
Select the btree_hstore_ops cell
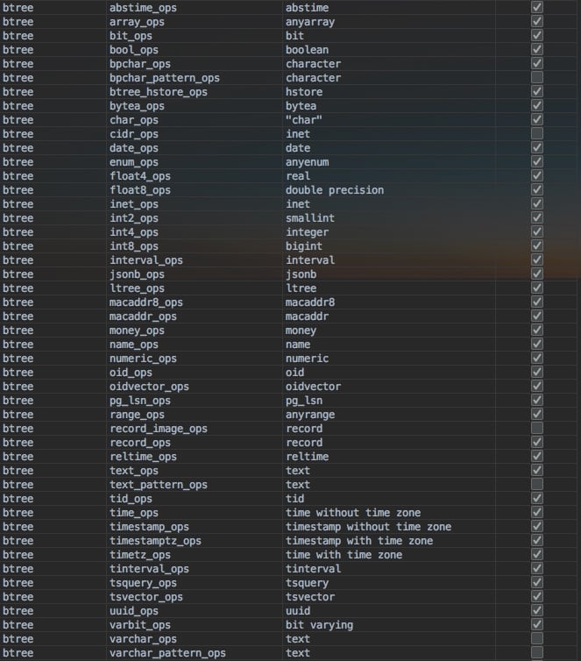click(159, 92)
